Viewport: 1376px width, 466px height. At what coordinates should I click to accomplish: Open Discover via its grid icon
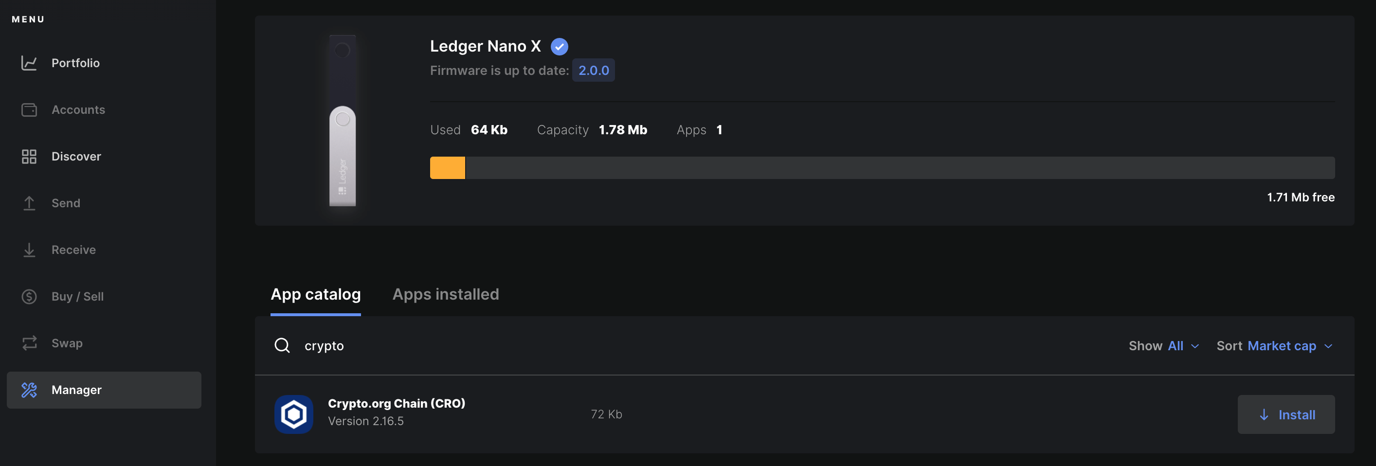point(29,157)
